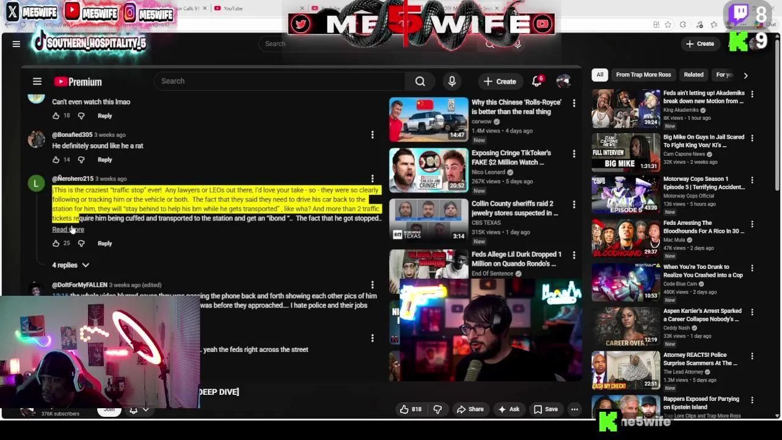This screenshot has width=782, height=440.
Task: Expand Nerohero215's comment with Read more
Action: [x=68, y=229]
